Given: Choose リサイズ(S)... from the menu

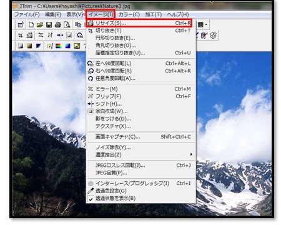Looking at the screenshot, I should 141,23.
